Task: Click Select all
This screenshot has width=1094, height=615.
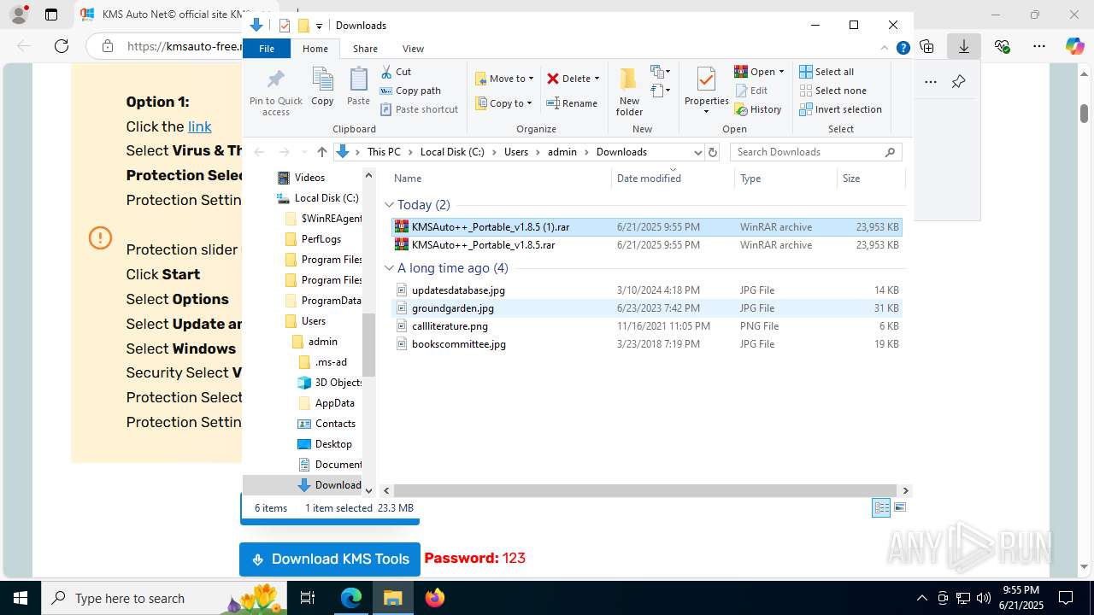Action: [826, 72]
